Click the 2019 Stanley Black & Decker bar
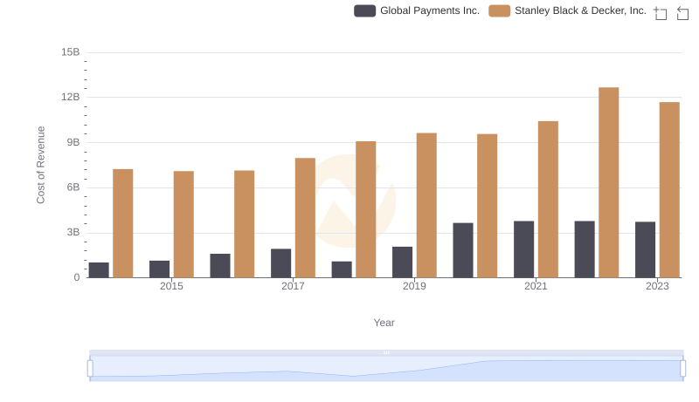Image resolution: width=699 pixels, height=402 pixels. pos(426,206)
